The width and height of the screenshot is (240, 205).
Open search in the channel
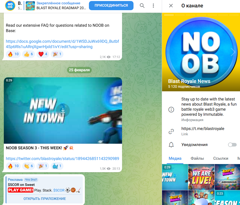[142, 6]
